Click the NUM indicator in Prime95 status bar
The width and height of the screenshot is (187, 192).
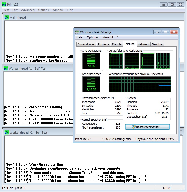click(167, 188)
